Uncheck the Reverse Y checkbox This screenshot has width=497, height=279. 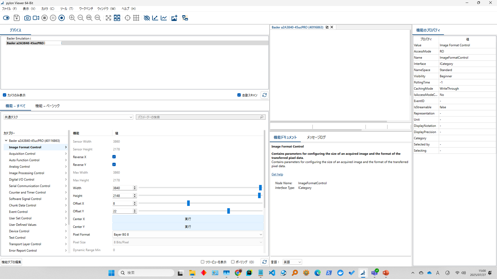pyautogui.click(x=114, y=165)
